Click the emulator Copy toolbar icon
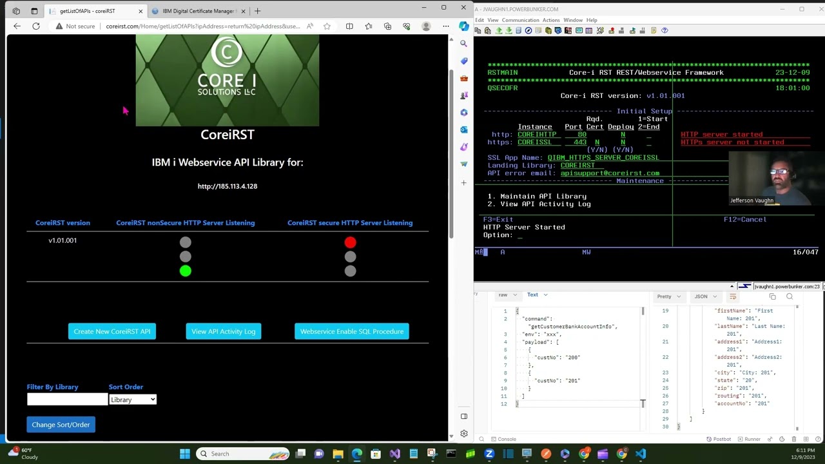The width and height of the screenshot is (825, 464). coord(478,30)
